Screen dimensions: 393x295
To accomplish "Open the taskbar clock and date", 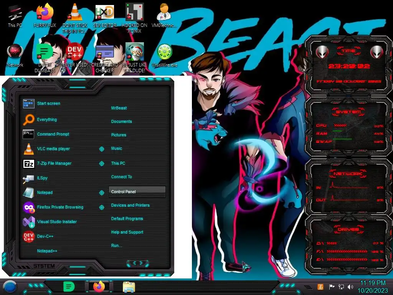I will 373,287.
